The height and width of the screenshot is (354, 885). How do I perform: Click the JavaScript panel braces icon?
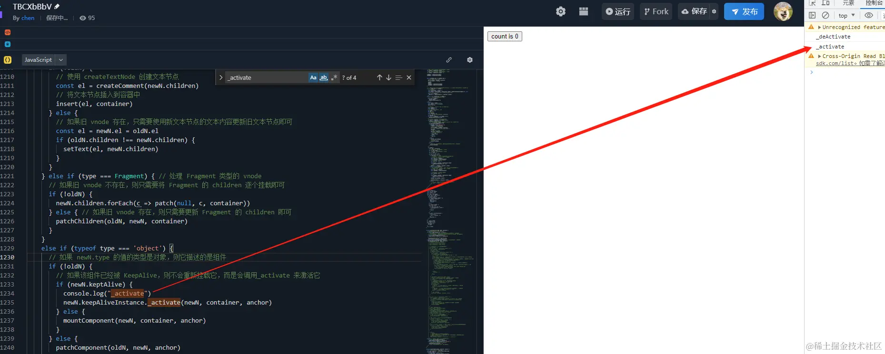tap(8, 60)
